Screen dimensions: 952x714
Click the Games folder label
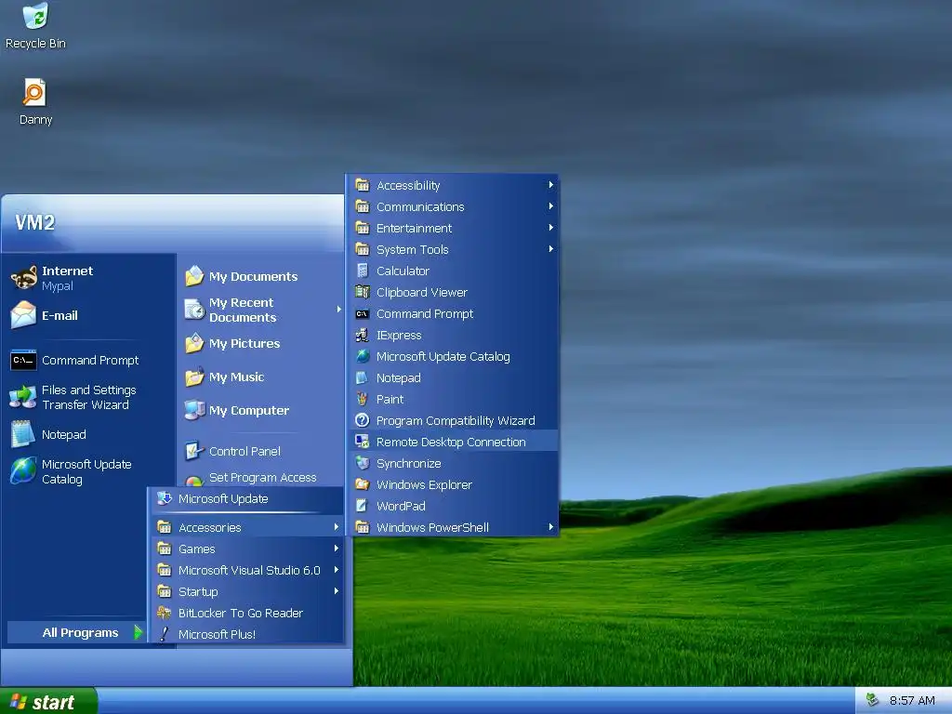197,549
